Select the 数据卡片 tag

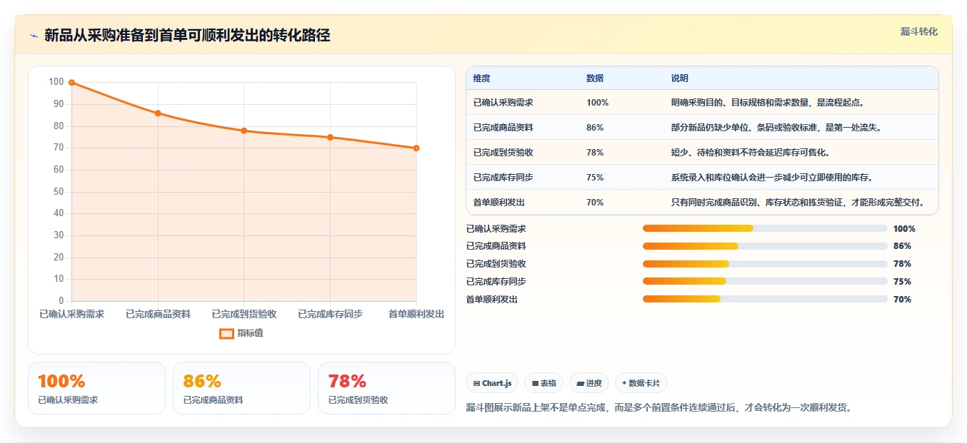click(641, 383)
